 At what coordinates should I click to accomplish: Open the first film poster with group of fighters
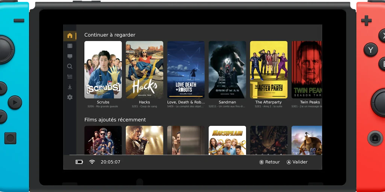[x=103, y=140]
